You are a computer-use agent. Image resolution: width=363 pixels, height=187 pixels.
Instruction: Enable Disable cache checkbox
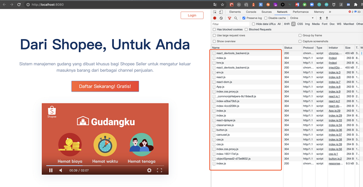(266, 18)
